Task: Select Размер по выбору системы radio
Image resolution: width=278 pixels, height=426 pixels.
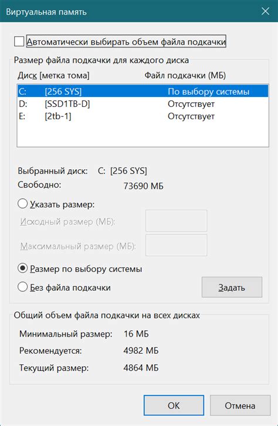Action: 23,269
